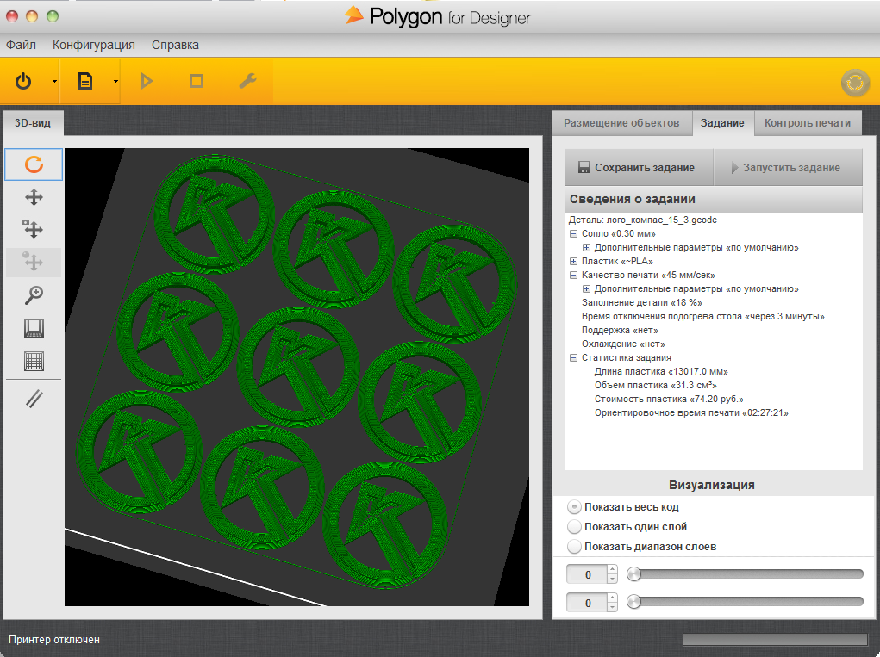This screenshot has width=880, height=657.
Task: Click the Принтер отключен status text
Action: pos(54,640)
